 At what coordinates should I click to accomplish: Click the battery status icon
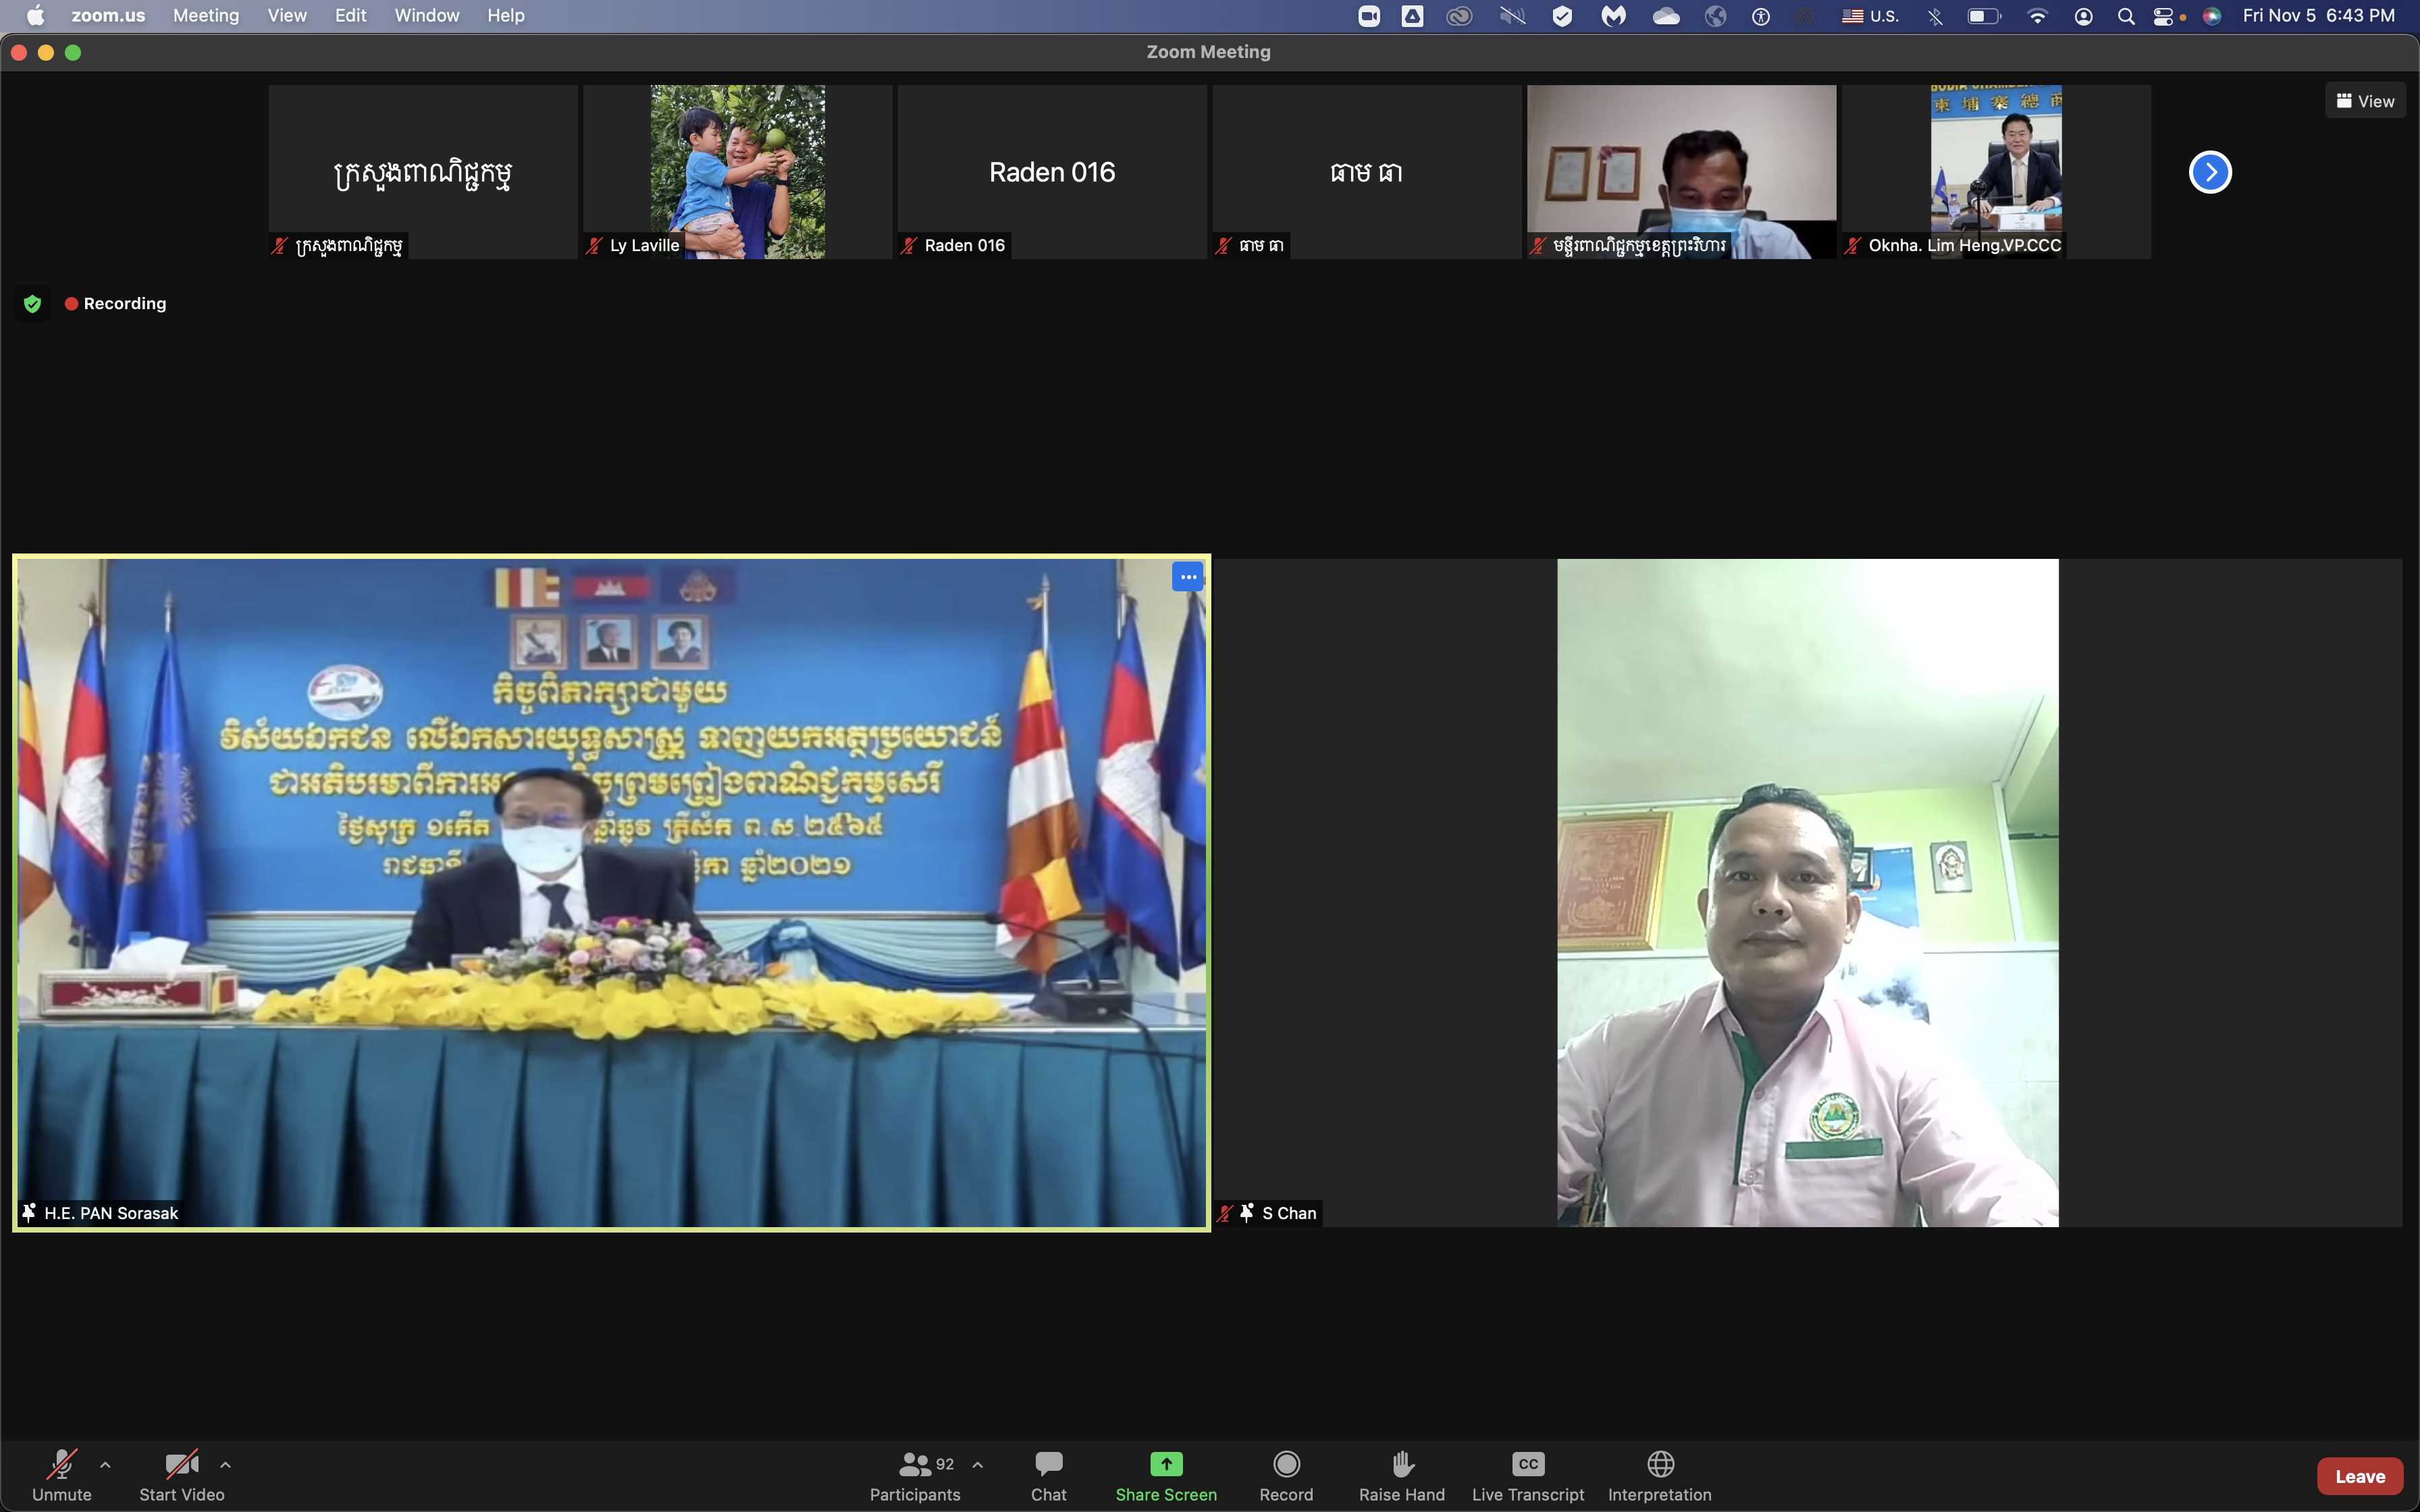point(1984,16)
